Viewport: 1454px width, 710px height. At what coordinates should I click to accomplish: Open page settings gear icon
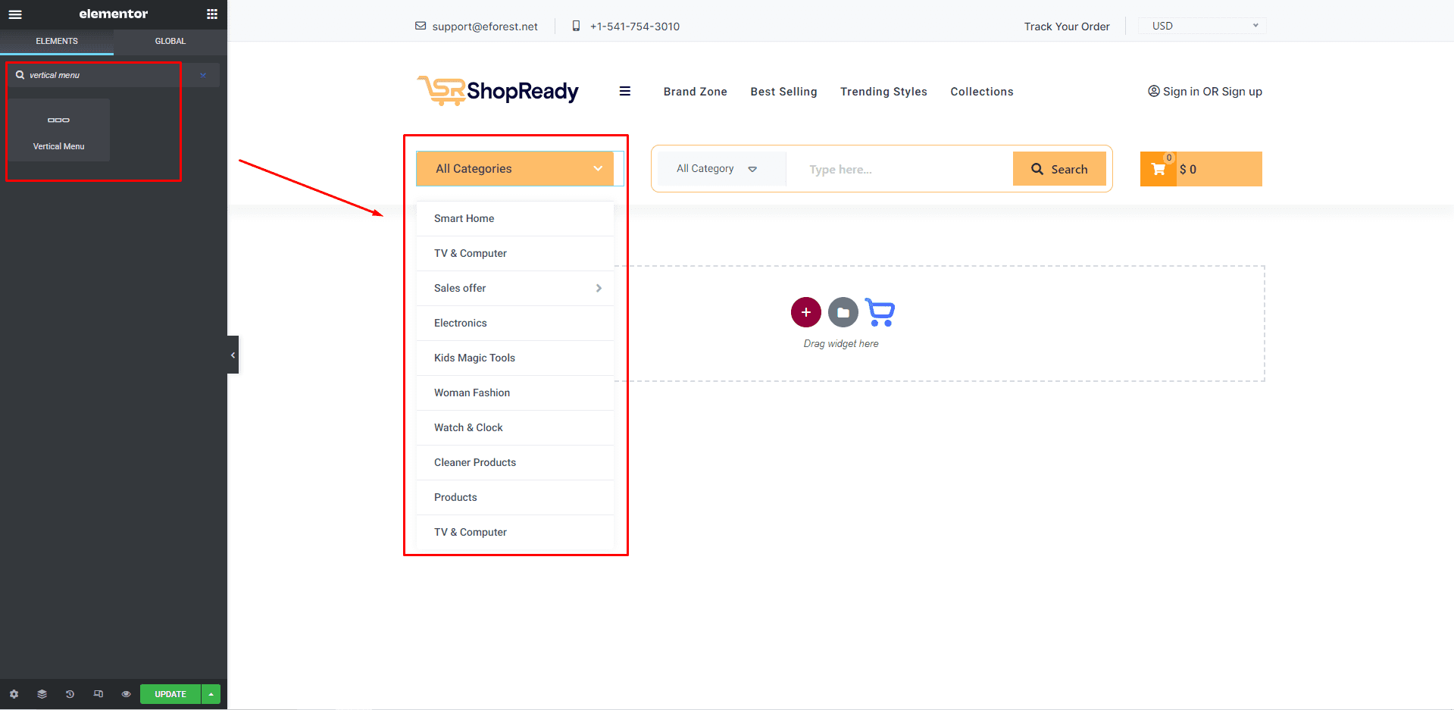click(x=14, y=694)
